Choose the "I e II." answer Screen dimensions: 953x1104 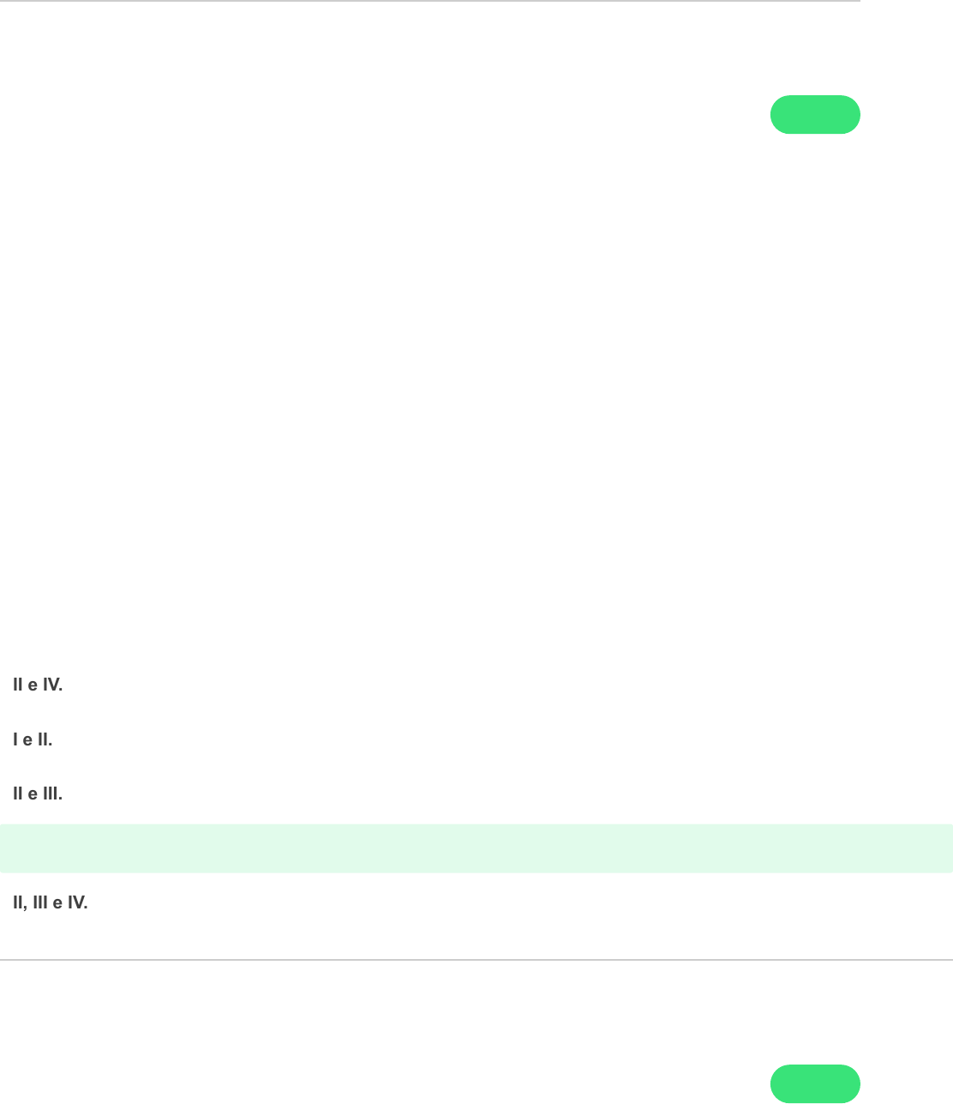33,739
